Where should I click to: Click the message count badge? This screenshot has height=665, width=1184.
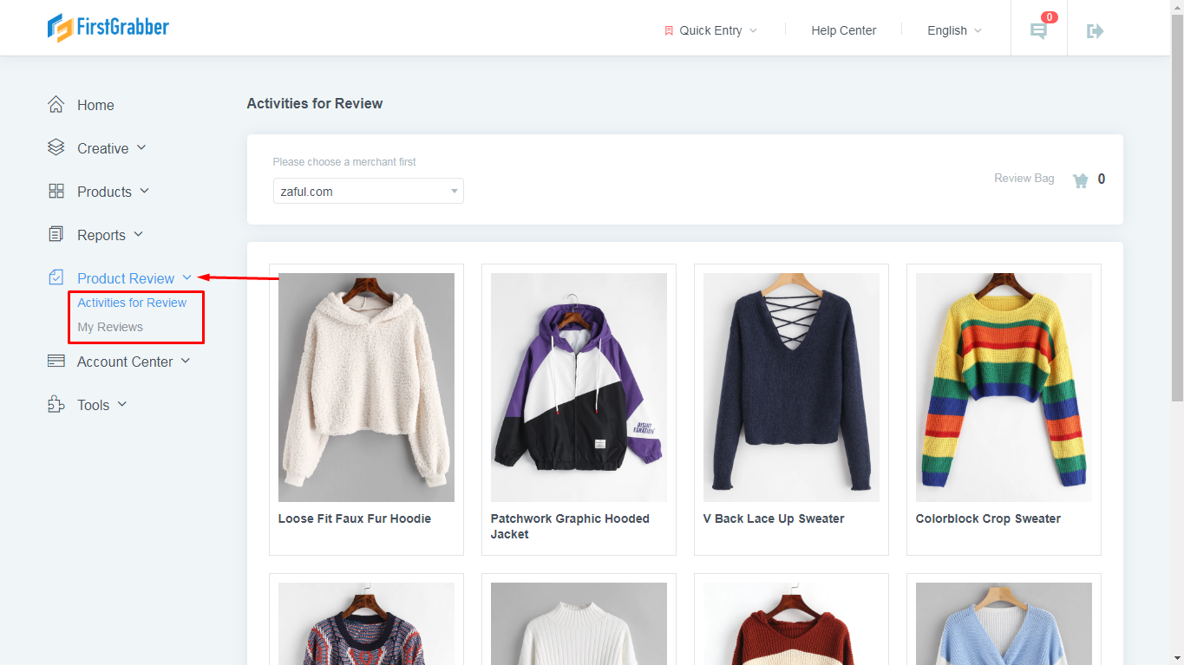(x=1050, y=17)
